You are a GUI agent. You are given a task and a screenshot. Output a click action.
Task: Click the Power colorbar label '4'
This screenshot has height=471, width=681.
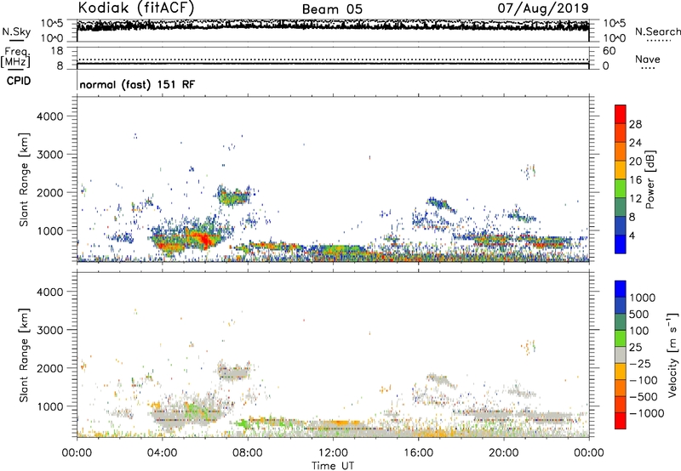click(x=632, y=236)
